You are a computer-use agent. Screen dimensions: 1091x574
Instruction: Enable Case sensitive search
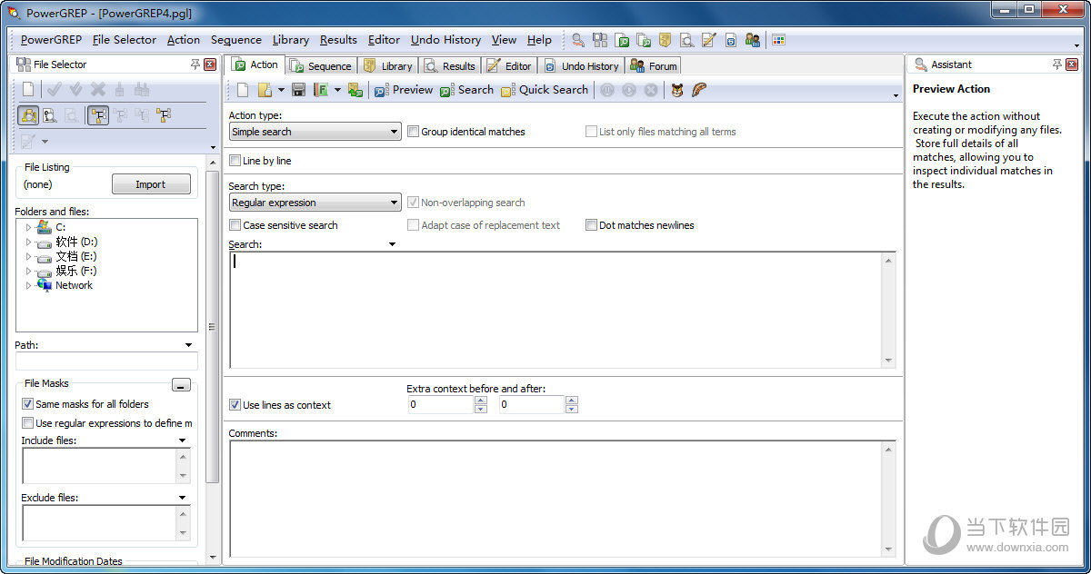[235, 225]
